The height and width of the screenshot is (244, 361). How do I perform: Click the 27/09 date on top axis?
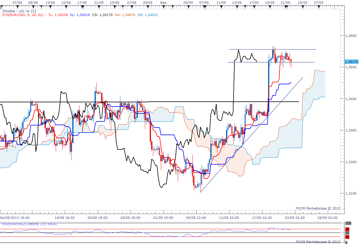[x=318, y=2]
